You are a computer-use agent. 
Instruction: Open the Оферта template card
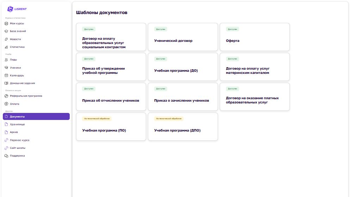pyautogui.click(x=255, y=37)
